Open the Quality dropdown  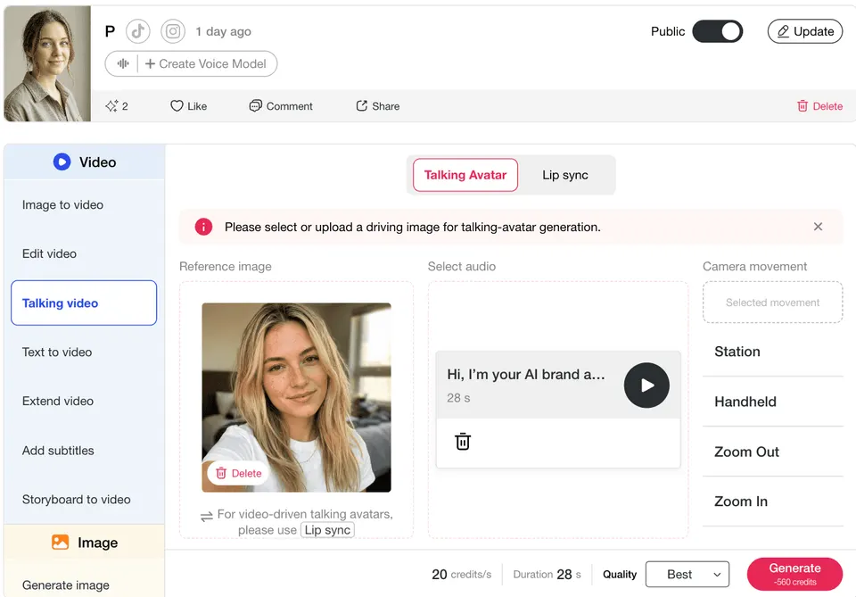pyautogui.click(x=687, y=574)
